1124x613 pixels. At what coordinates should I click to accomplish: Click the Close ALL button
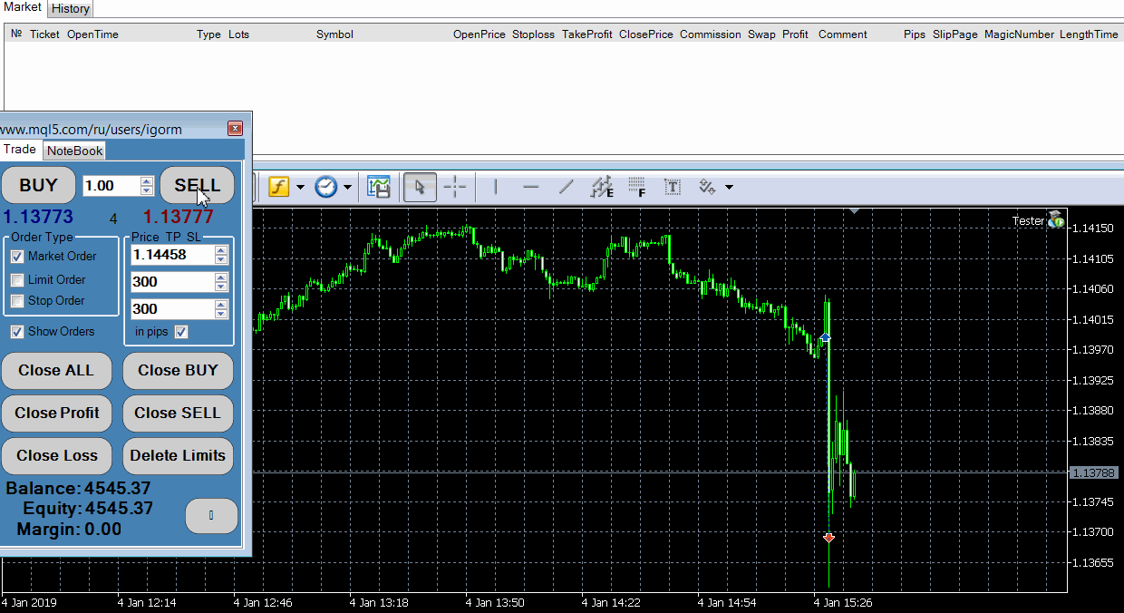click(x=56, y=370)
